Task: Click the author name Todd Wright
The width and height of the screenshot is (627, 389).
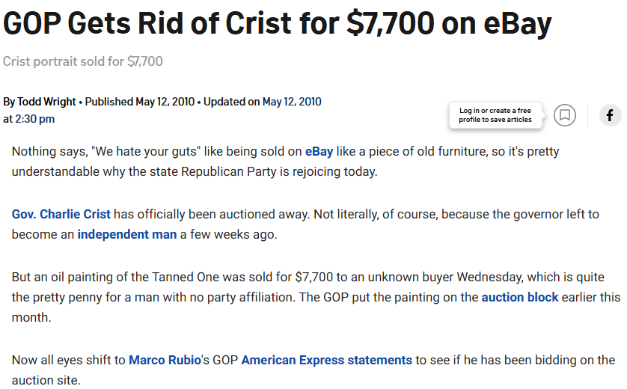Action: click(x=46, y=102)
